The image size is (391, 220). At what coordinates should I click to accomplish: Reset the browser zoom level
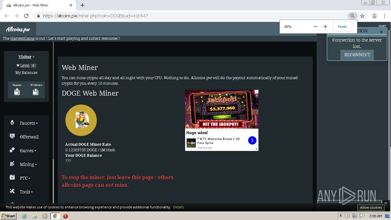[342, 27]
